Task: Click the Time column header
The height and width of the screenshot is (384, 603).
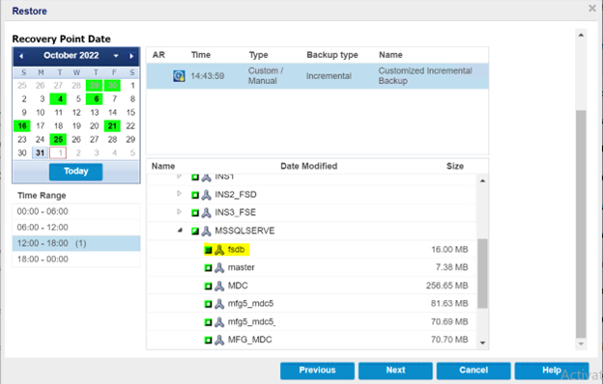Action: tap(201, 55)
